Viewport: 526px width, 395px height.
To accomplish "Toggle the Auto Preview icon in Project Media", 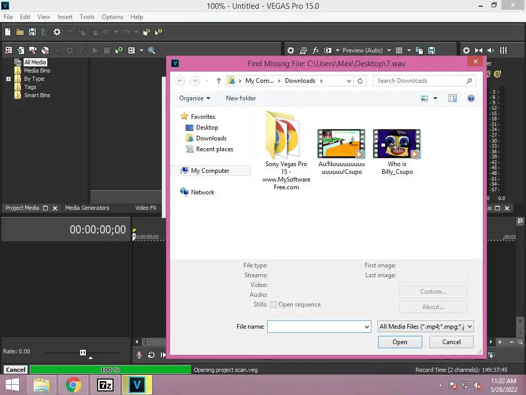I will (x=119, y=50).
